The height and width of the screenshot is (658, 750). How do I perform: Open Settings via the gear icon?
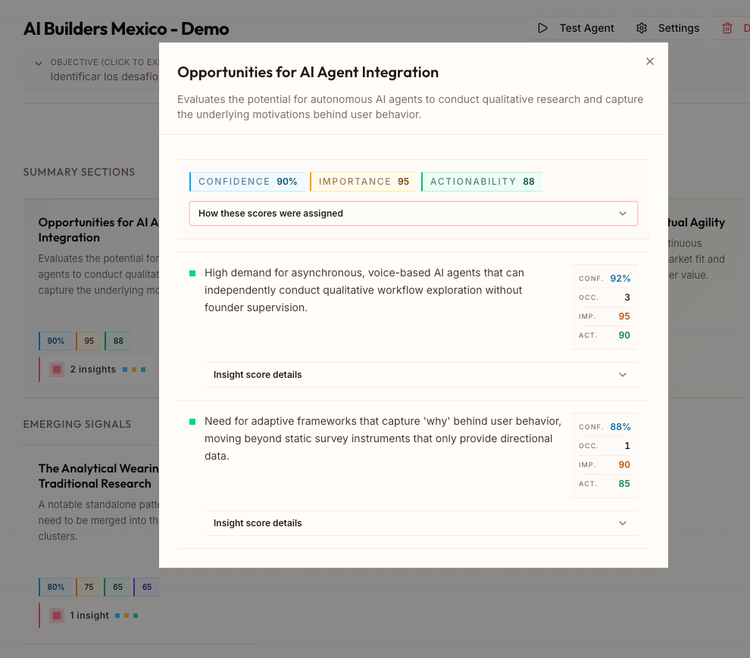point(642,28)
